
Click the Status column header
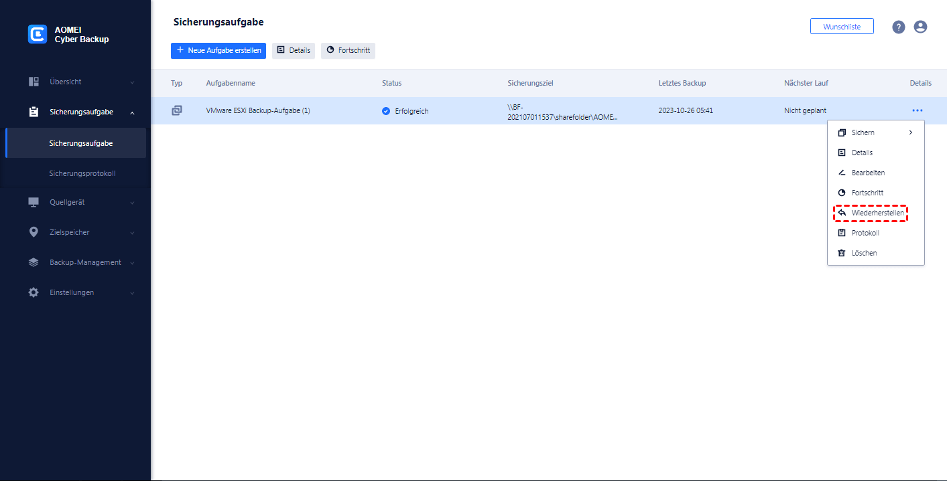[x=391, y=83]
